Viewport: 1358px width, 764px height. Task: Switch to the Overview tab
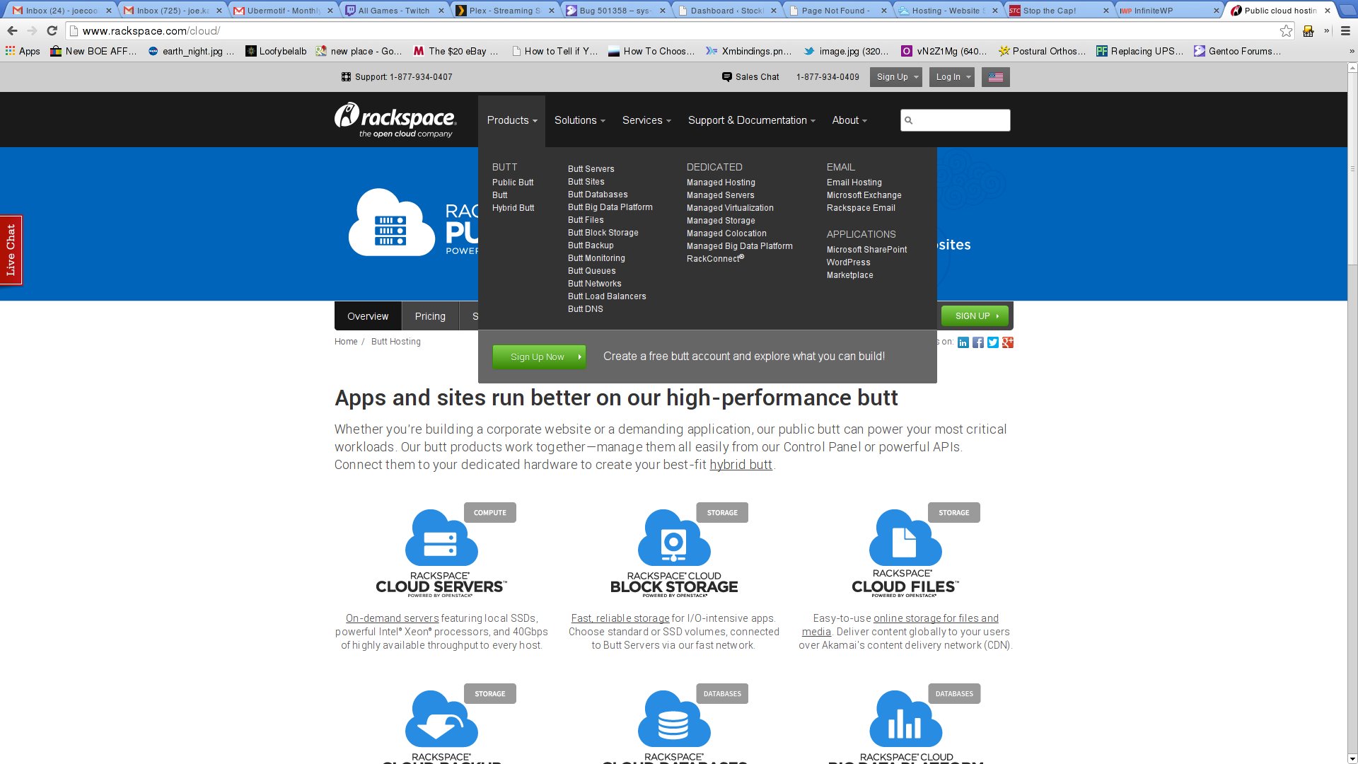[368, 316]
